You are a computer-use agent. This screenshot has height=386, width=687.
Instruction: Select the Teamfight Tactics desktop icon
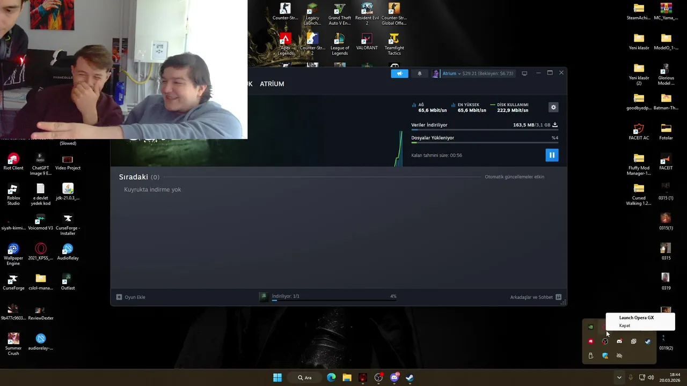click(x=394, y=45)
